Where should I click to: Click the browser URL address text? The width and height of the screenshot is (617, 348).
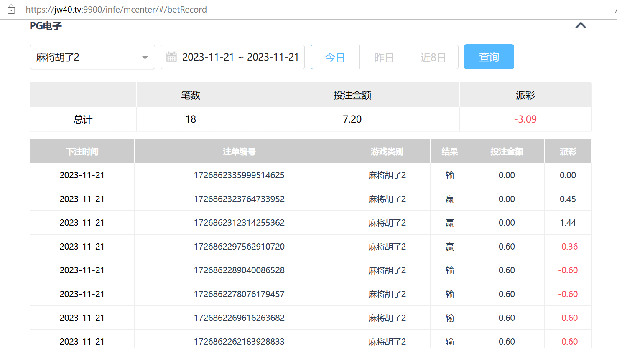click(116, 9)
